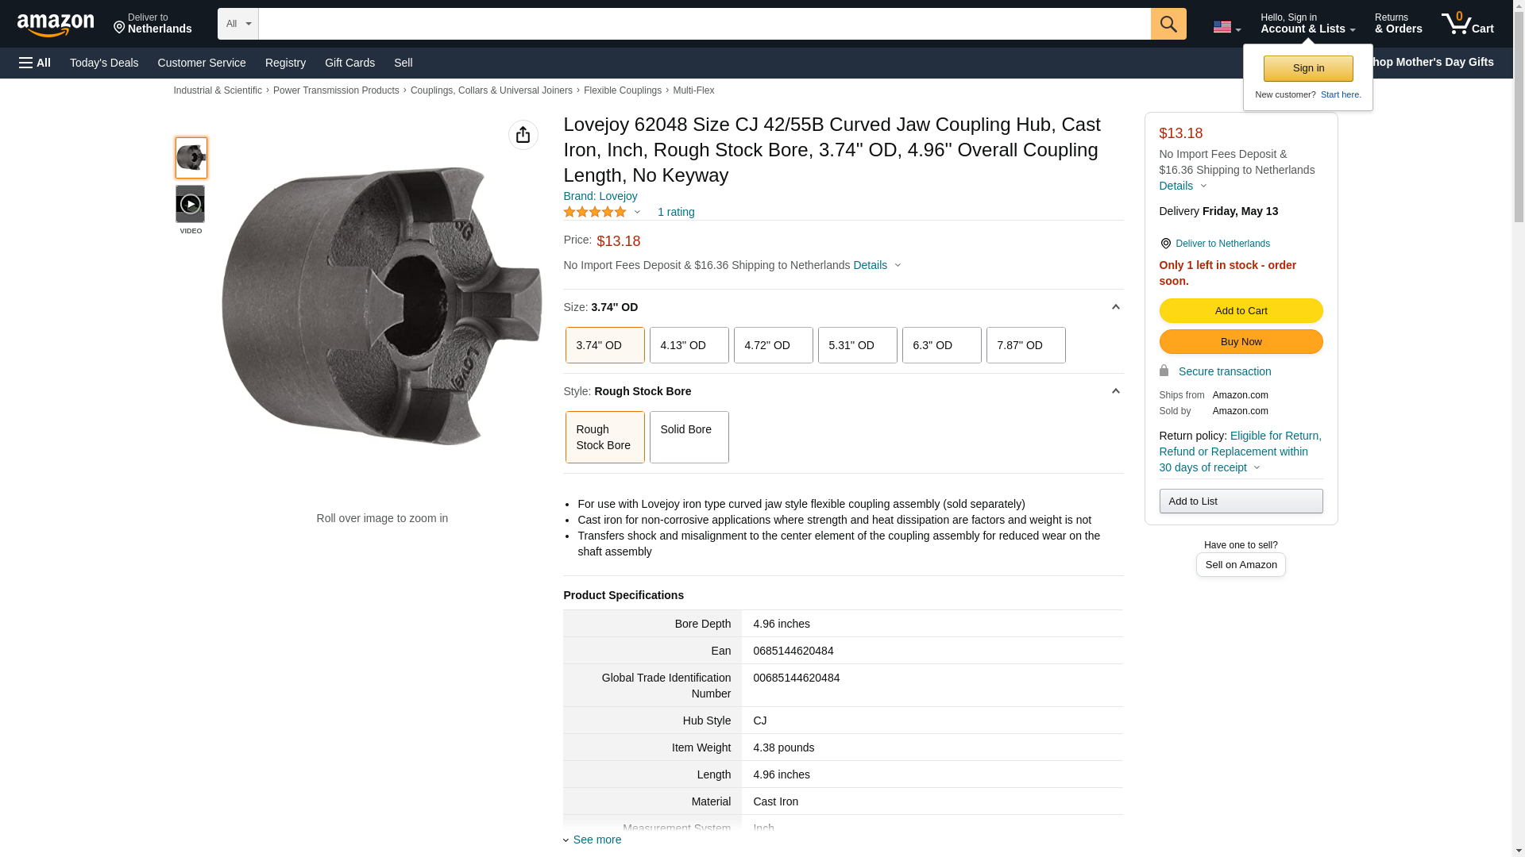Open Customer Service nav item
1525x857 pixels.
(202, 63)
